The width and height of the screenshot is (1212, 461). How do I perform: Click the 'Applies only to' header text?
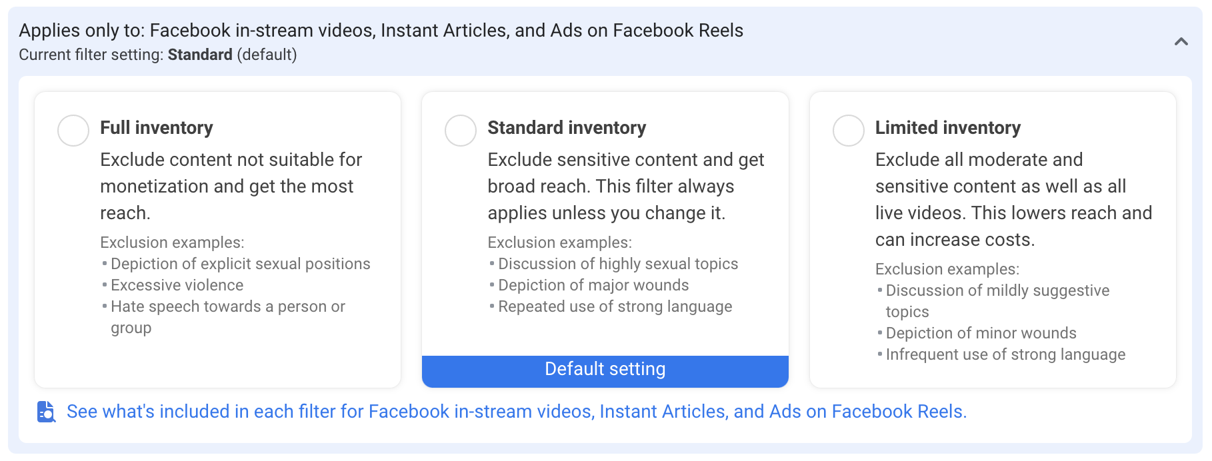pos(381,31)
